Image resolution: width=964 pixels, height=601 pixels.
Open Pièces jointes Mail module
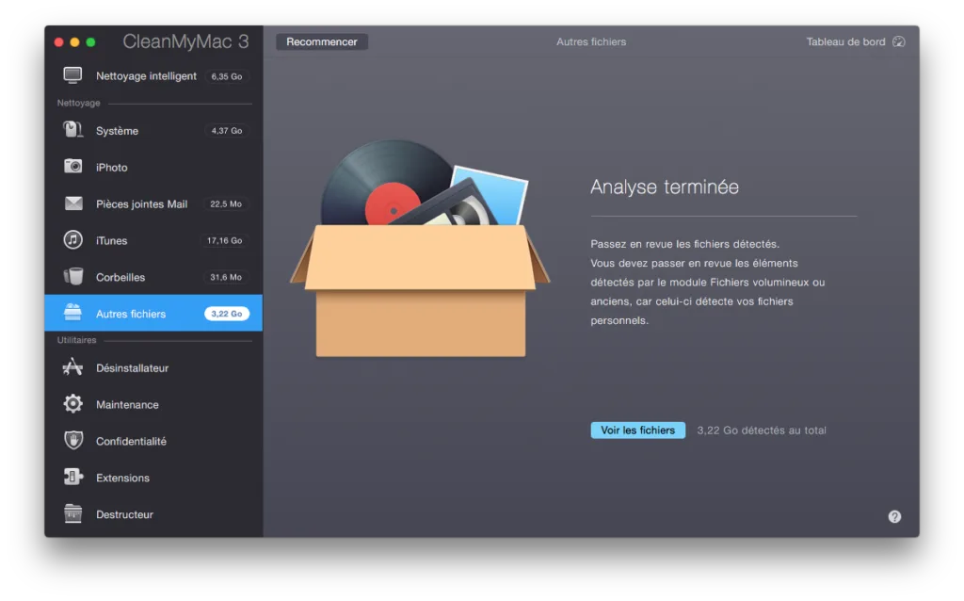pyautogui.click(x=141, y=203)
